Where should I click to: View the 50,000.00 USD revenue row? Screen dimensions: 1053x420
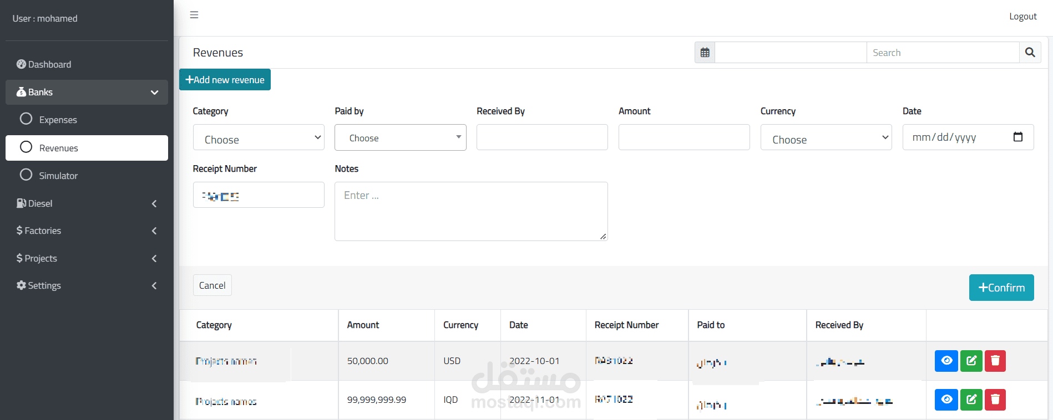946,361
